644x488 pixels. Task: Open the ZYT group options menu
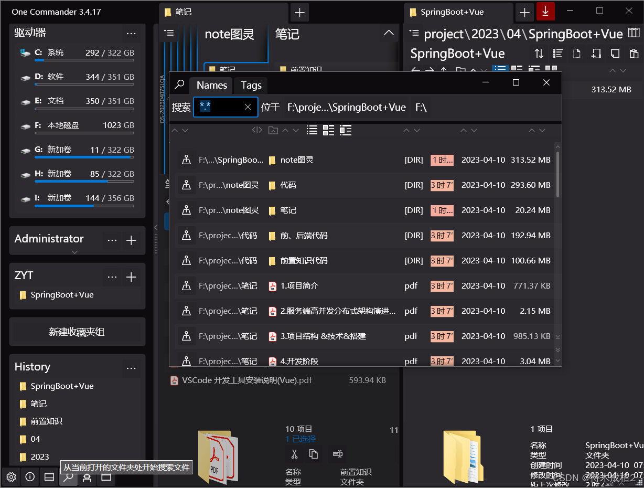112,277
